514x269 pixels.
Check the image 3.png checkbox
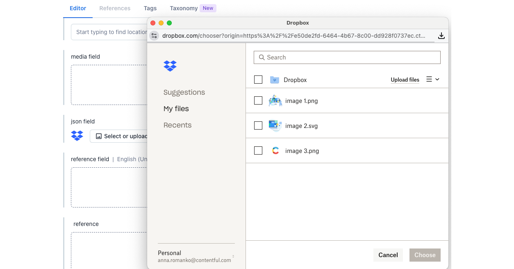258,150
